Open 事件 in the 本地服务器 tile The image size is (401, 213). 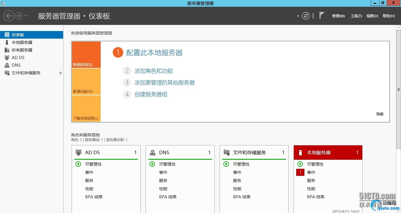click(311, 172)
